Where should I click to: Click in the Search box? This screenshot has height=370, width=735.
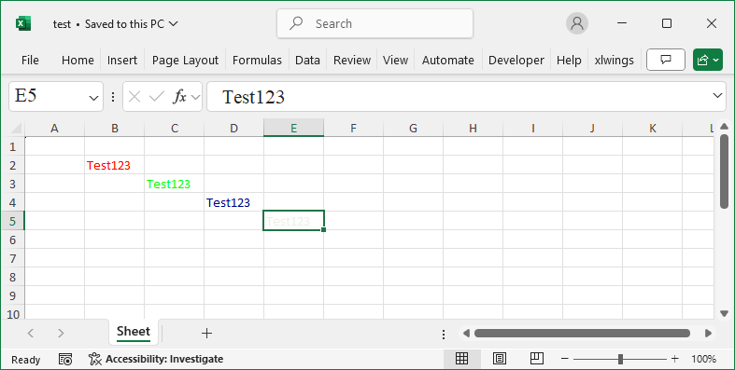[375, 23]
